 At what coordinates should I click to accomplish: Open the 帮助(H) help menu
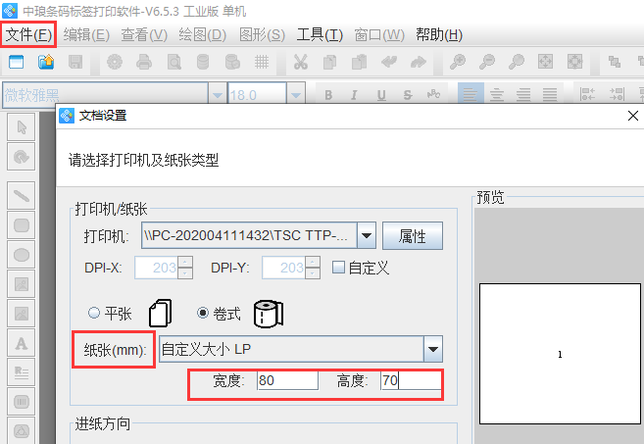click(438, 34)
